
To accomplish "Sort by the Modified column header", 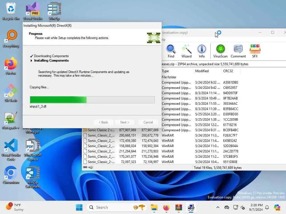I will click(x=207, y=71).
